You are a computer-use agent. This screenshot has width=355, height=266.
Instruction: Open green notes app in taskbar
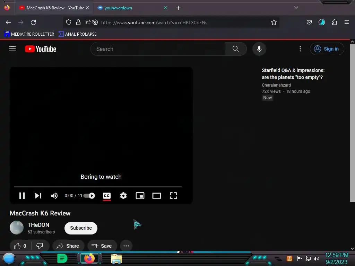click(x=62, y=258)
